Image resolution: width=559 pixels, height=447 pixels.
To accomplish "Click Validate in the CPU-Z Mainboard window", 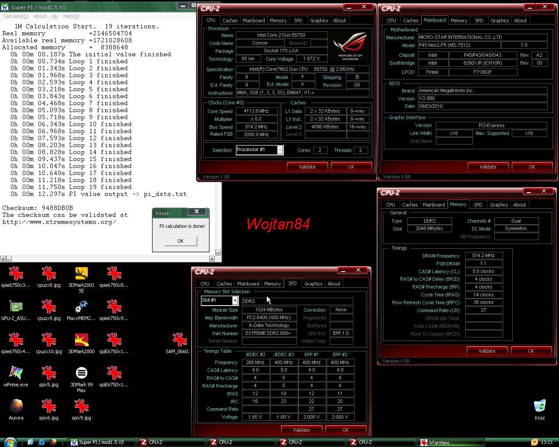I will click(488, 167).
